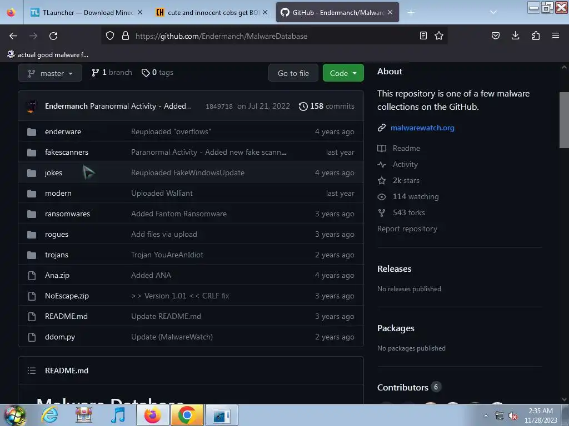The width and height of the screenshot is (569, 426).
Task: Open the actual good malware bookmark
Action: point(48,55)
